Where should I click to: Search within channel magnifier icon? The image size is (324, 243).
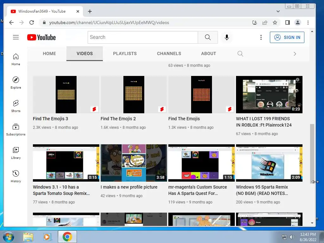click(x=240, y=54)
